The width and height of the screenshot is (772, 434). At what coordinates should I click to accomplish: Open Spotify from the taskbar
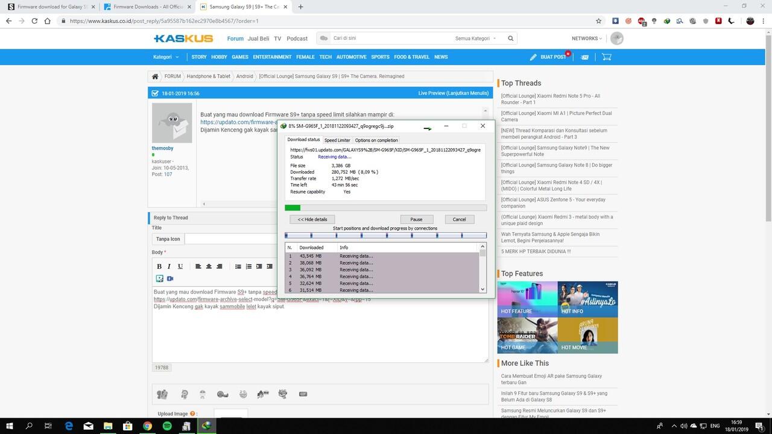[x=167, y=426]
